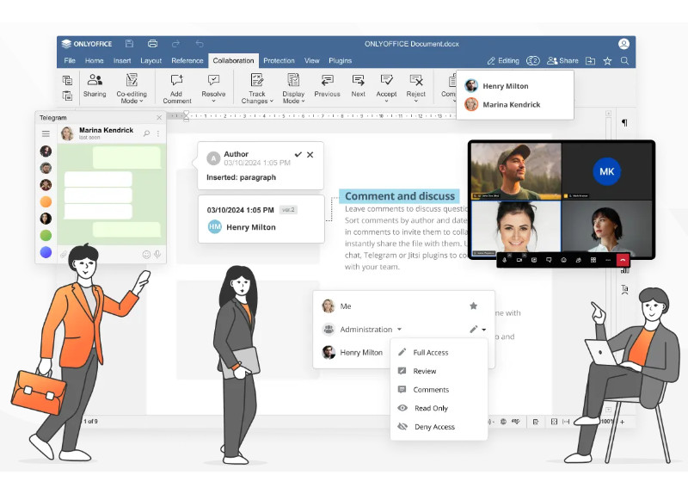The image size is (688, 494).
Task: Toggle tile view in video call
Action: point(593,260)
